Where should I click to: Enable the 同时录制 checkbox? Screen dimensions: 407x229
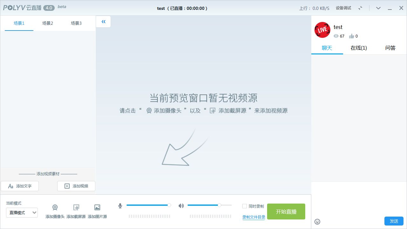pyautogui.click(x=245, y=206)
